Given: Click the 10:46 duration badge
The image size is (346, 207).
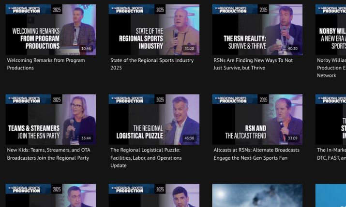Looking at the screenshot, I should (86, 49).
